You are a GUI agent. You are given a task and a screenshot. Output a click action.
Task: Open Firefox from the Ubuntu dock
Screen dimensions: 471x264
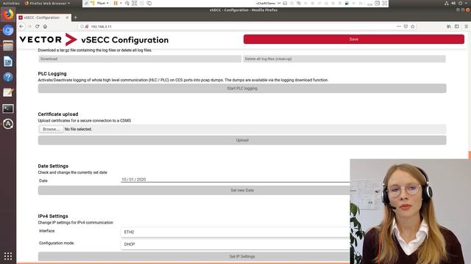tap(8, 15)
